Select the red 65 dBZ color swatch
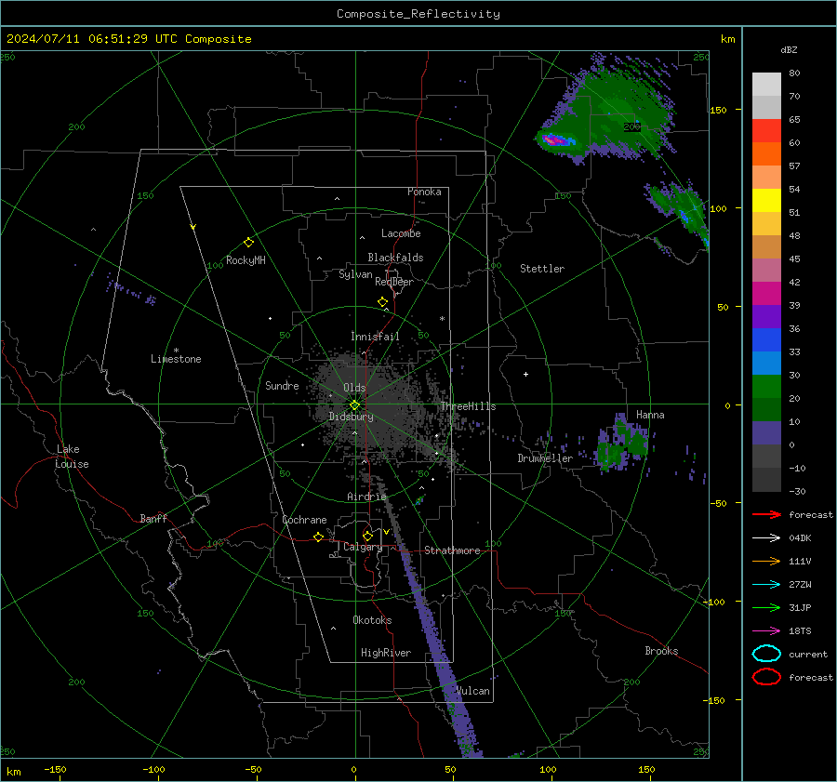The height and width of the screenshot is (782, 837). [x=766, y=130]
